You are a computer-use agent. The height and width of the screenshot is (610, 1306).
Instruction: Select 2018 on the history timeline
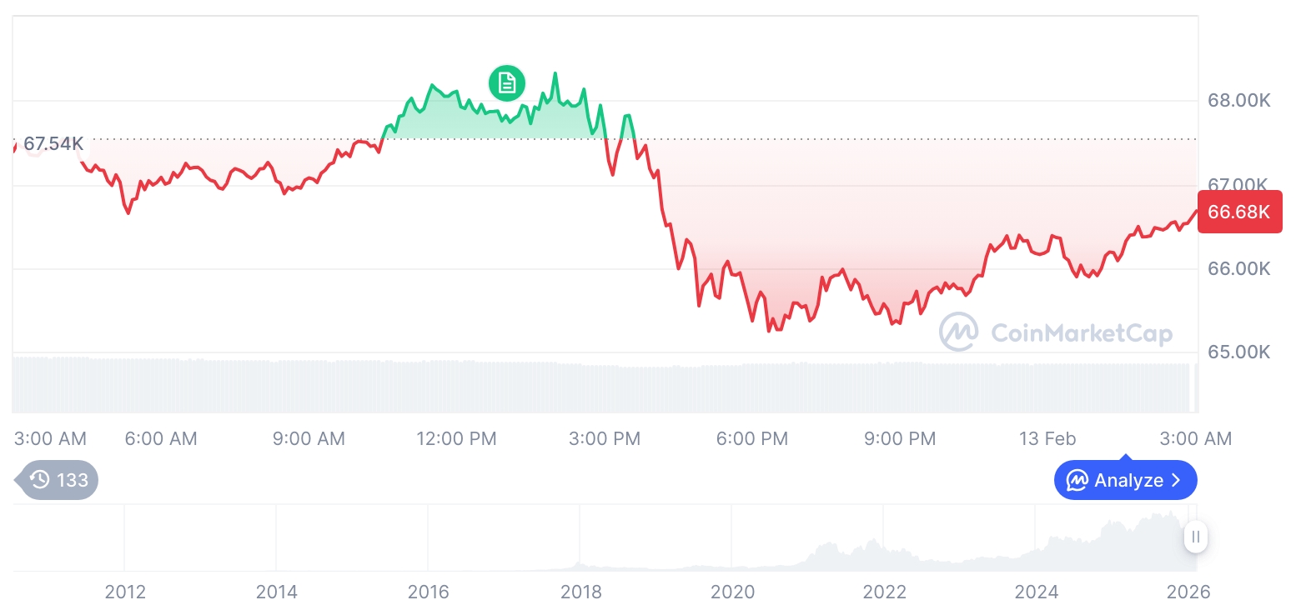580,592
